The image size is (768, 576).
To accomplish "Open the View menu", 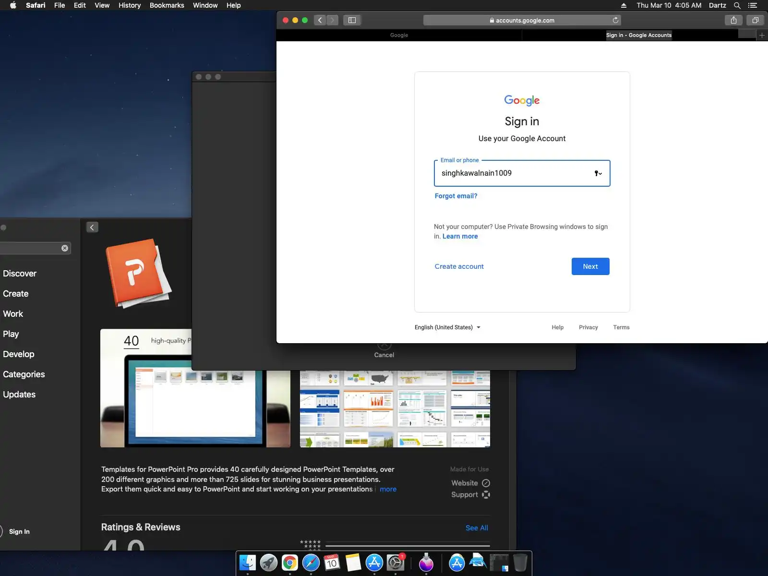I will [102, 5].
